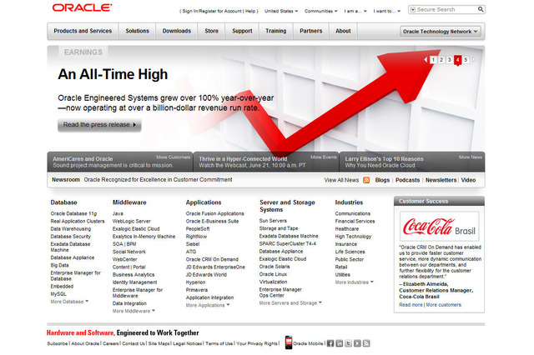Screen dimensions: 534x355
Task: Click More News link in gray bar
Action: coord(470,157)
